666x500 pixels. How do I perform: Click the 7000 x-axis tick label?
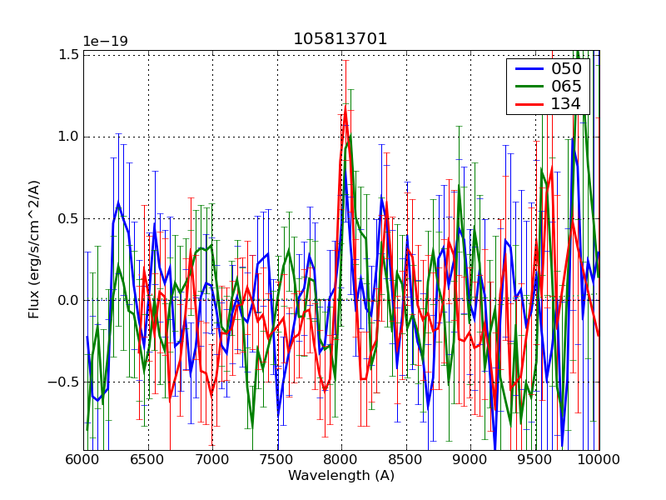point(212,459)
